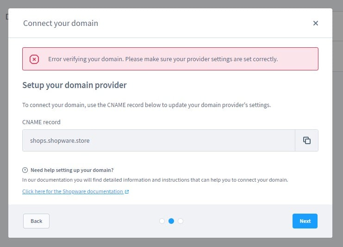Click the CNAME instructions paragraph
Screen dimensions: 343x247
pos(146,105)
